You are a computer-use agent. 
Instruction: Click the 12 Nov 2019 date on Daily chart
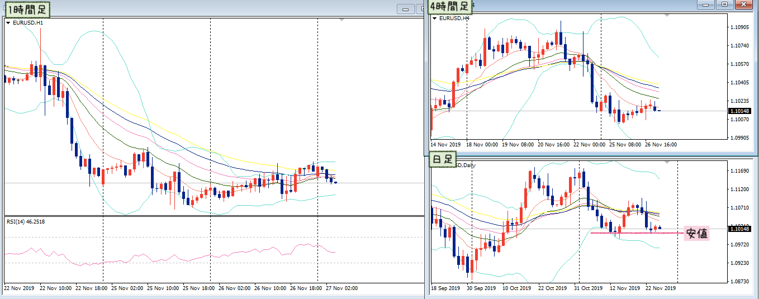[624, 288]
